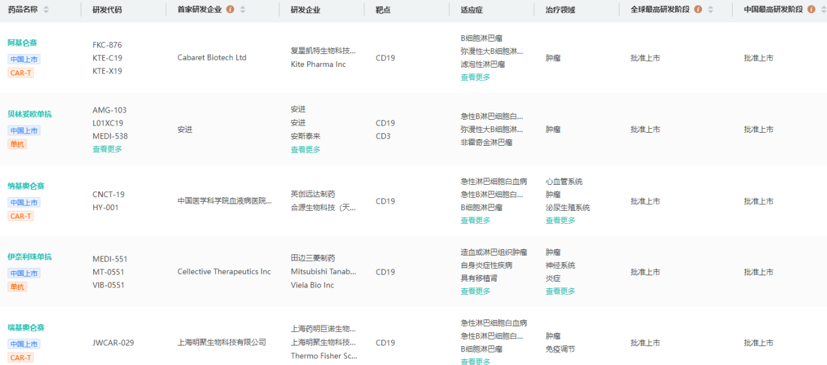Viewport: 827px width, 365px height.
Task: Select code HY-001
Action: coord(105,208)
